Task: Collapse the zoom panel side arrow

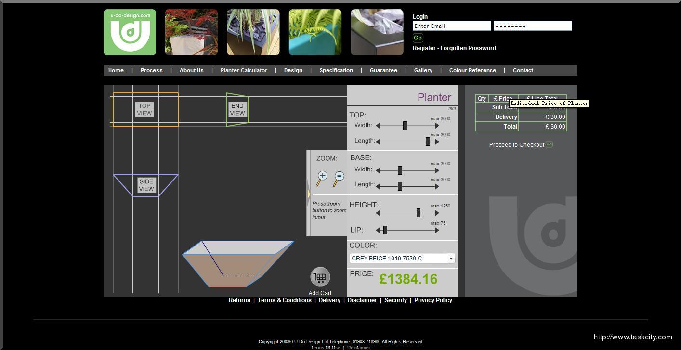Action: pyautogui.click(x=308, y=193)
